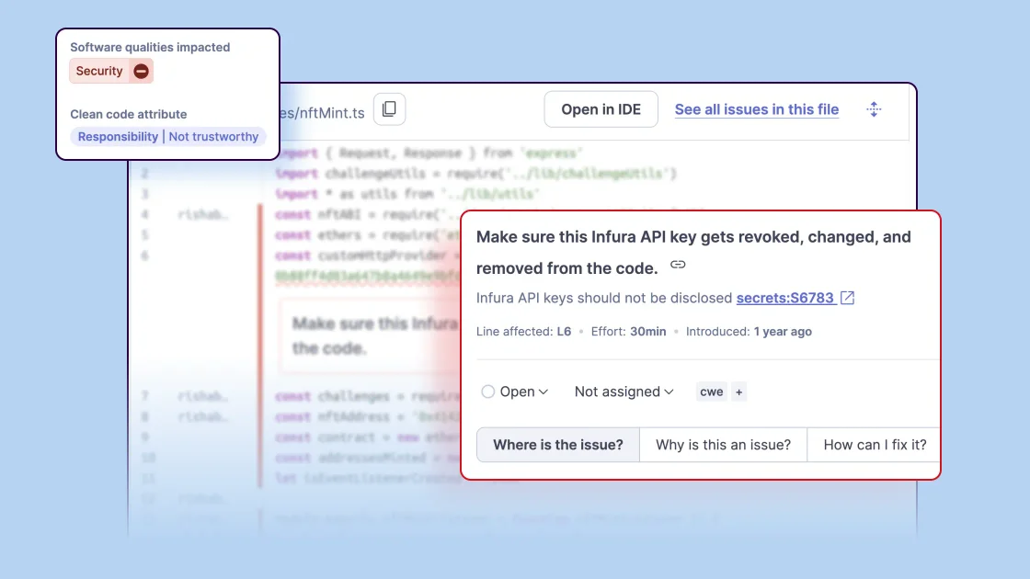The height and width of the screenshot is (579, 1030).
Task: Switch to Why is this an issue? tab
Action: click(723, 445)
